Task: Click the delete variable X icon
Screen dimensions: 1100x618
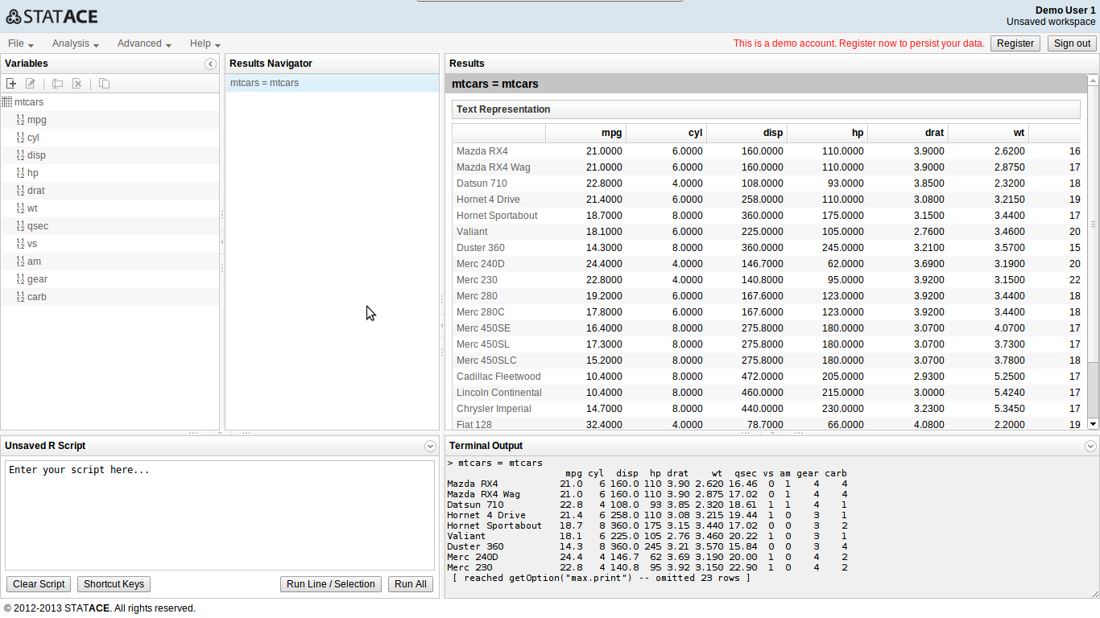Action: point(77,84)
